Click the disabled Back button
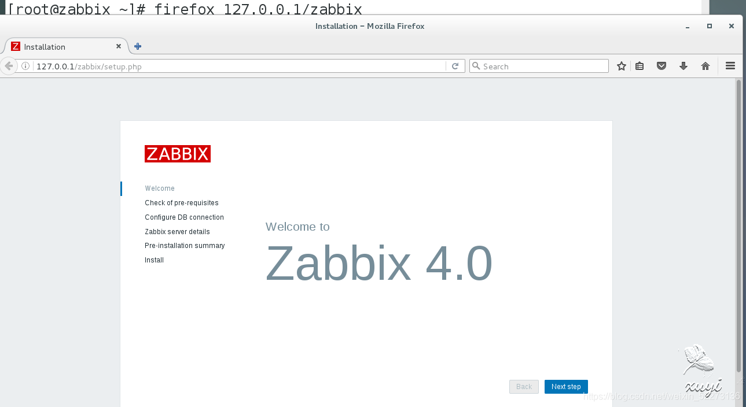The width and height of the screenshot is (746, 407). [524, 387]
